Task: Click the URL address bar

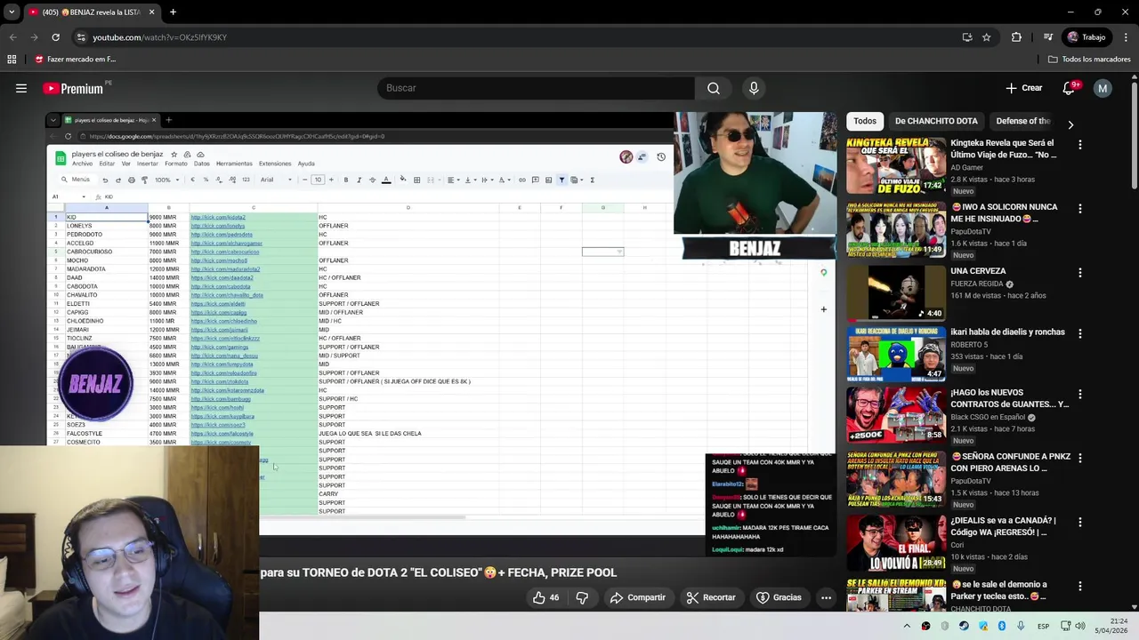Action: click(x=516, y=37)
